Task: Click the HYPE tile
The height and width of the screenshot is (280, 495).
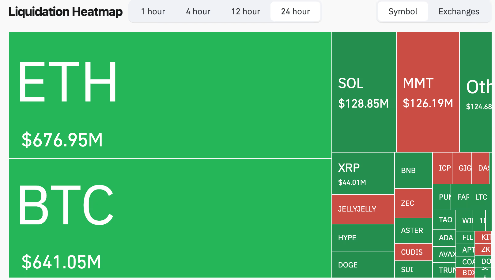Action: tap(363, 238)
